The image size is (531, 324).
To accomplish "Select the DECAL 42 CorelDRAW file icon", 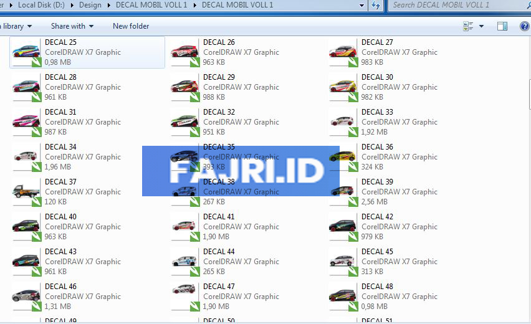I will click(x=343, y=227).
